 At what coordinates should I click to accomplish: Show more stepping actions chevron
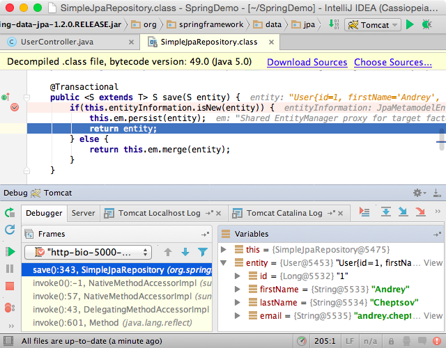[x=438, y=212]
